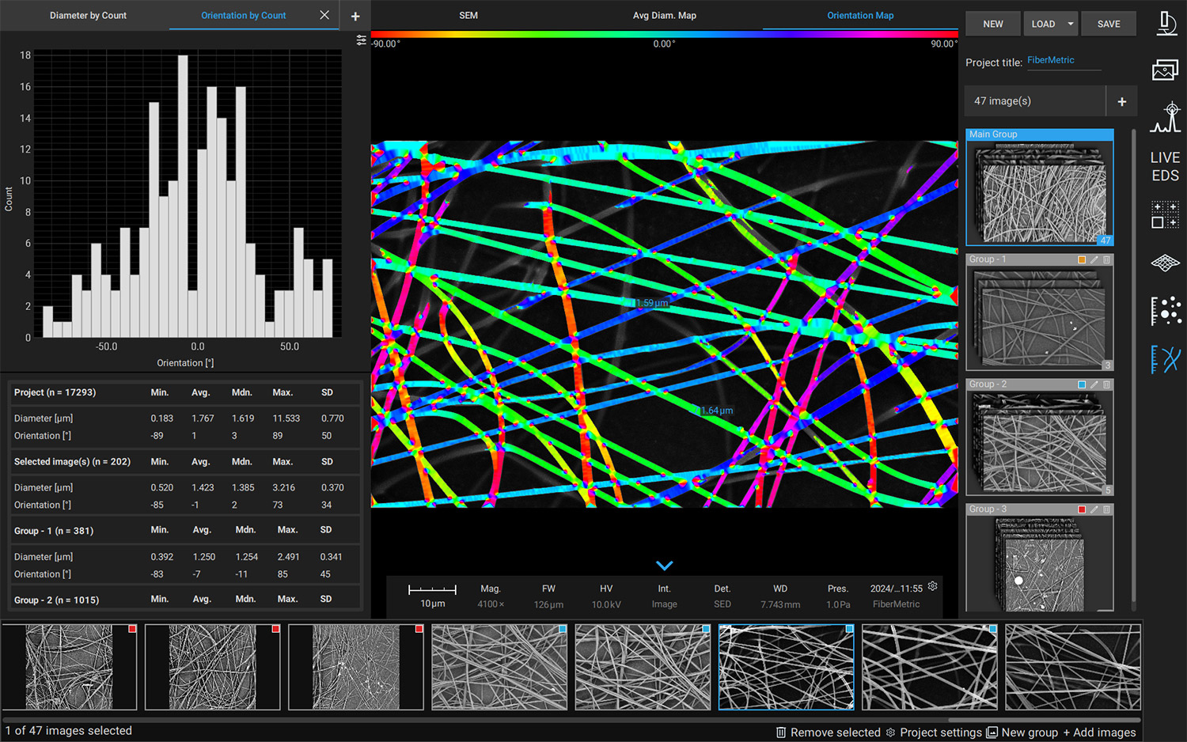Click Group - 3 red color swatch

coord(1082,509)
